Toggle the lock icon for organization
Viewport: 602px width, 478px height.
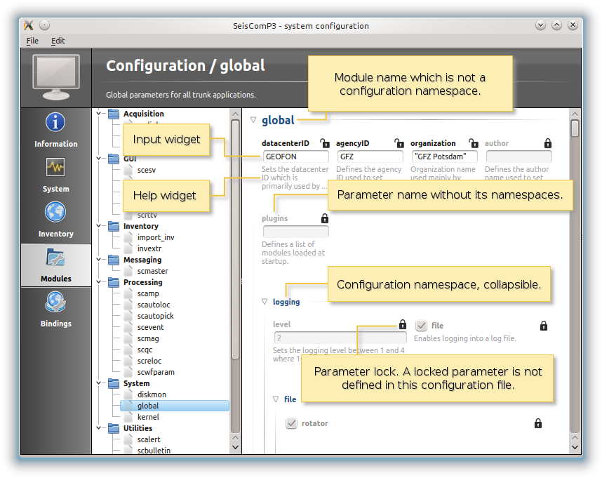[x=474, y=143]
